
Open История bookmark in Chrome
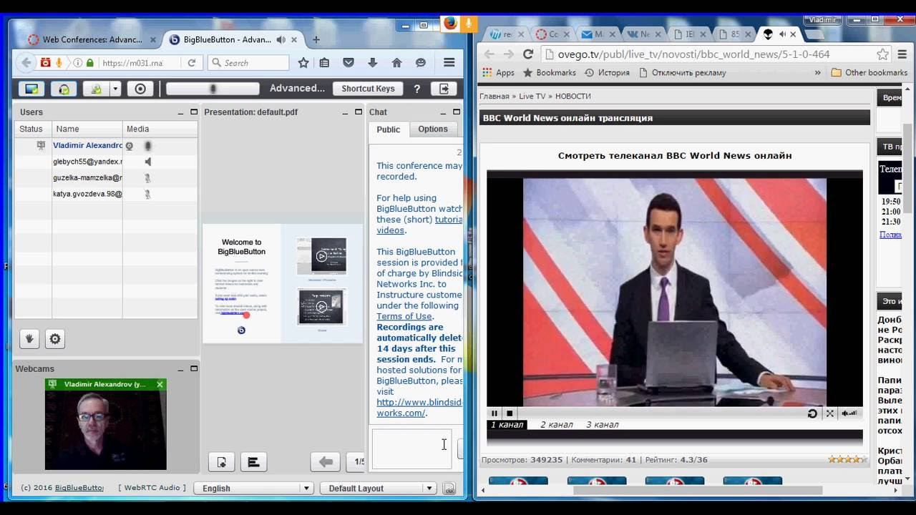coord(607,72)
